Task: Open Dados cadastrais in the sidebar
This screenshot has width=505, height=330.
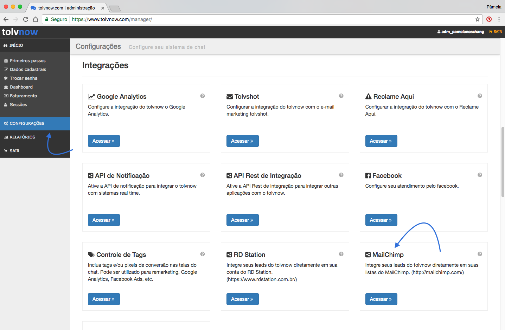Action: 28,70
